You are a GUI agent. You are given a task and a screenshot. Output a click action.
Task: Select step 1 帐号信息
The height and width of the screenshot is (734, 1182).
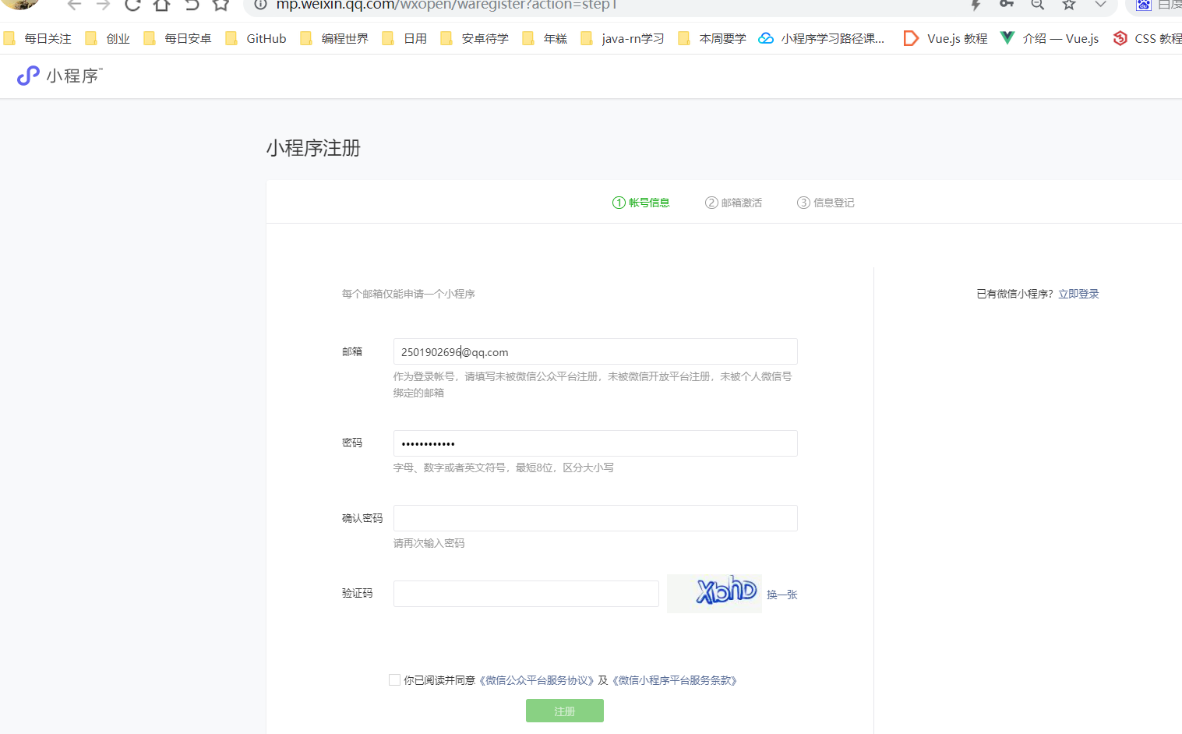(x=640, y=203)
